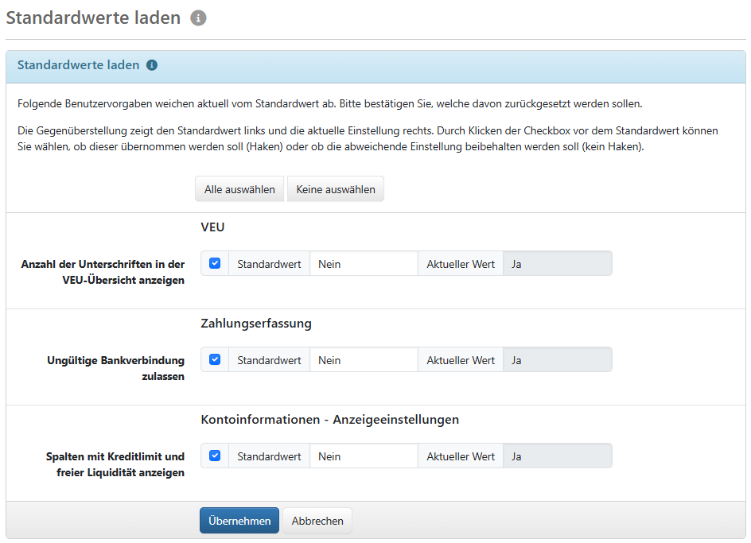The image size is (751, 543).
Task: Click the Aktueller Wert 'Ja' field for the Kreditlimit row
Action: 558,456
